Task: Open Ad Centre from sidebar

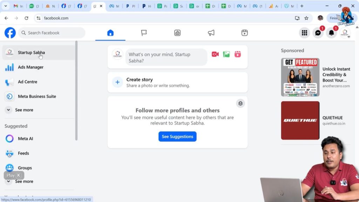Action: (x=39, y=82)
